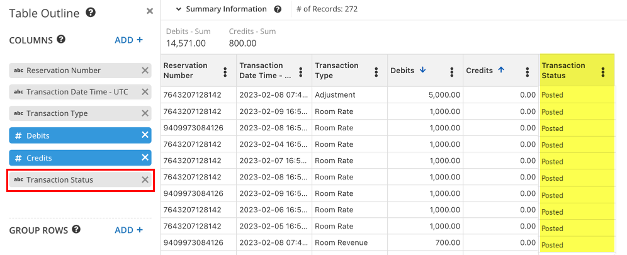
Task: Remove the Transaction Type column chip
Action: pyautogui.click(x=145, y=113)
